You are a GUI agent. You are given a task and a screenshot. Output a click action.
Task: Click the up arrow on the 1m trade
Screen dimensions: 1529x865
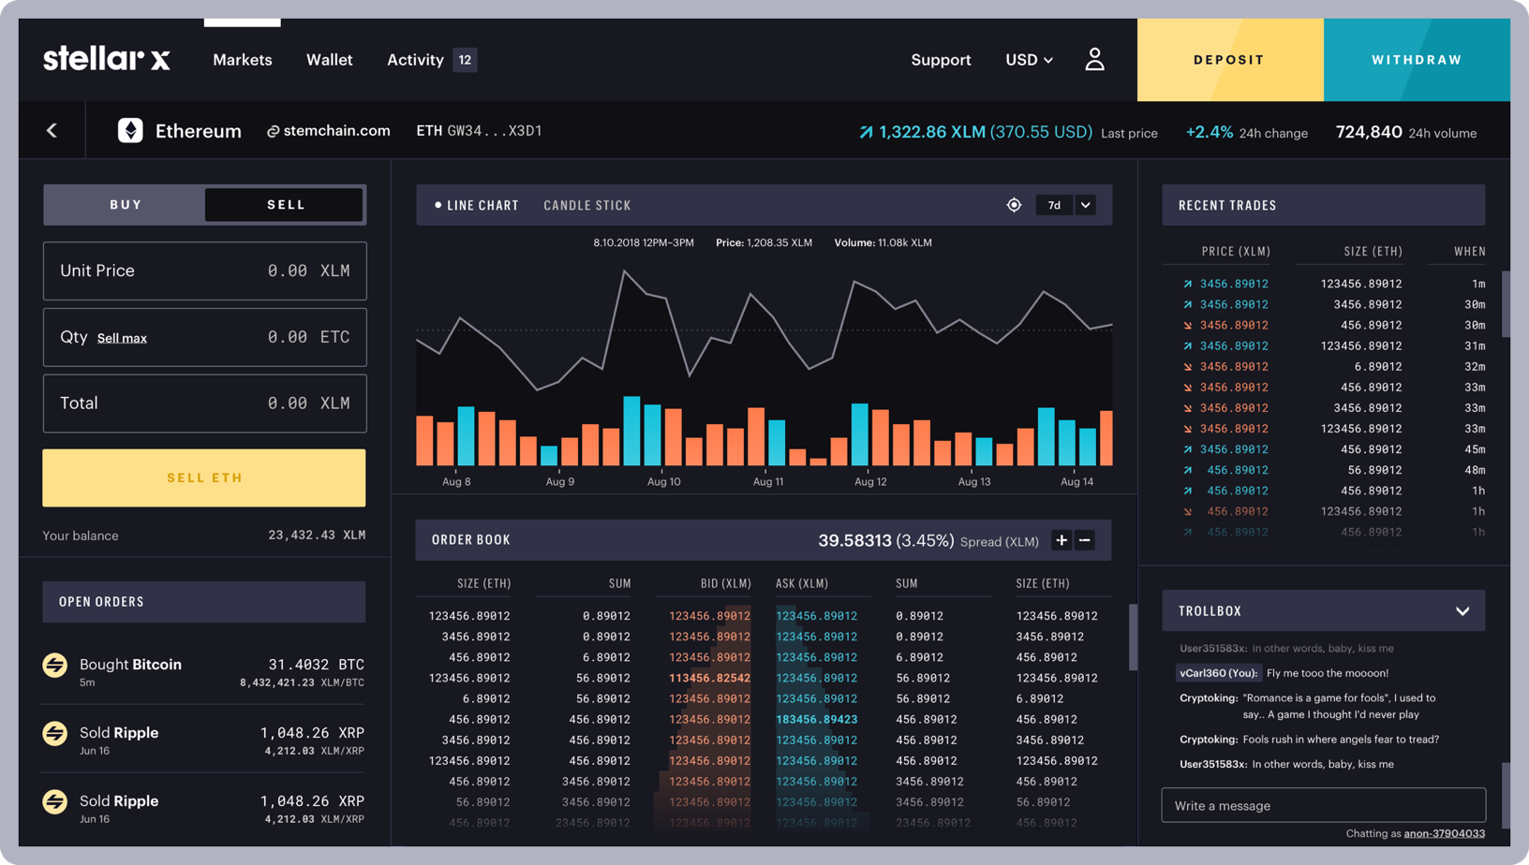(x=1187, y=284)
